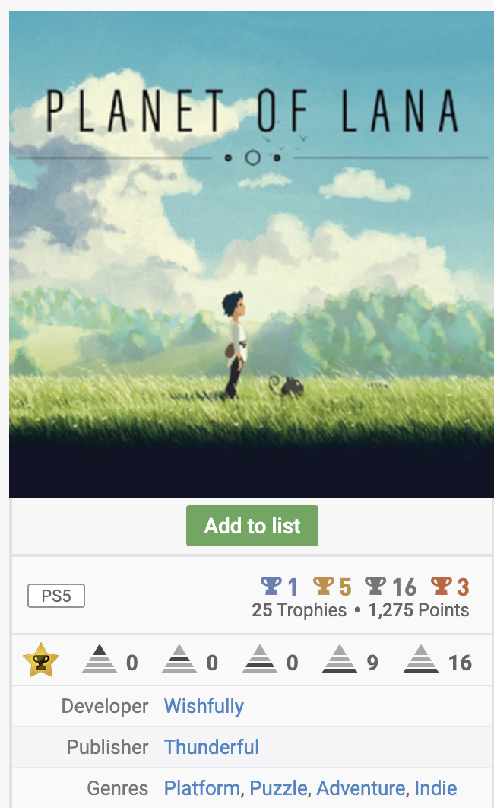
Task: Click the gold trophy icon
Action: (x=324, y=586)
